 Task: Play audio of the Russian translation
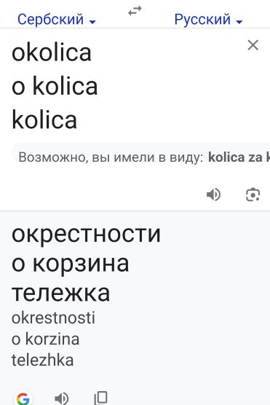pyautogui.click(x=61, y=398)
